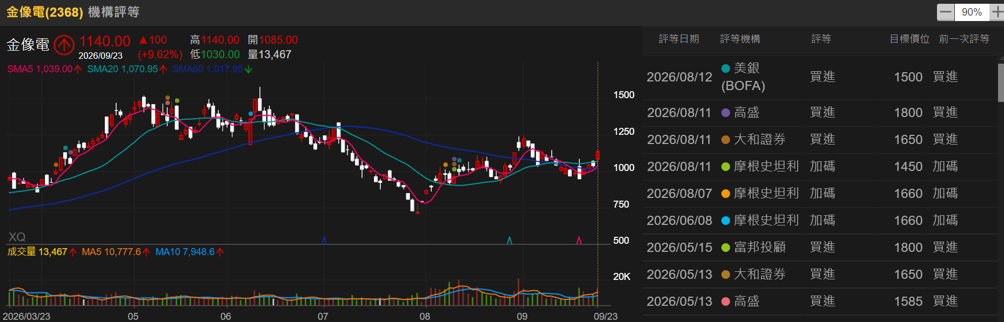The width and height of the screenshot is (1004, 322).
Task: Select the 富邦投顧 2026/05/15 rating row
Action: coord(820,248)
